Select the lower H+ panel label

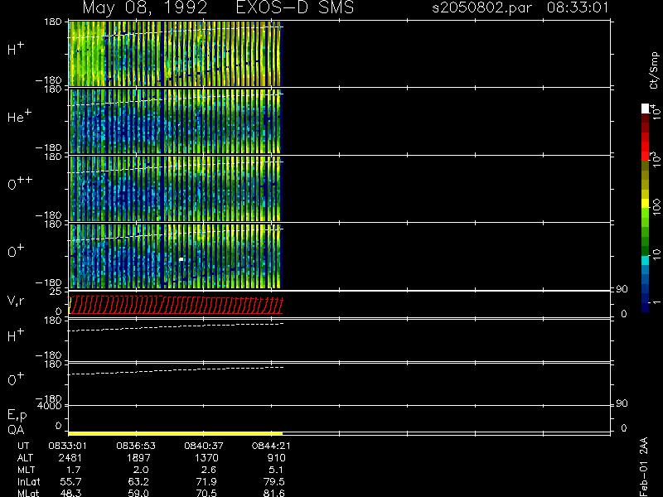[x=16, y=335]
